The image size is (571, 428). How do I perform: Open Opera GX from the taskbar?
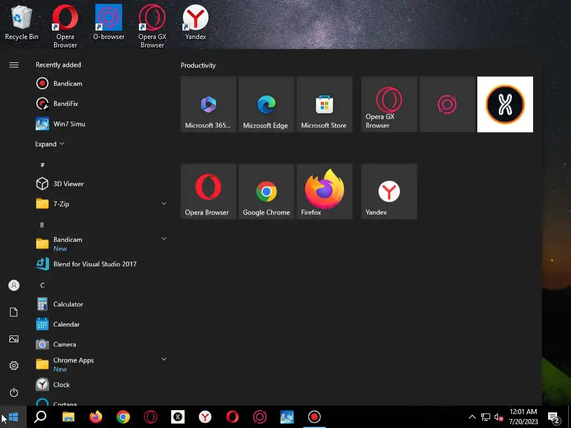point(151,417)
